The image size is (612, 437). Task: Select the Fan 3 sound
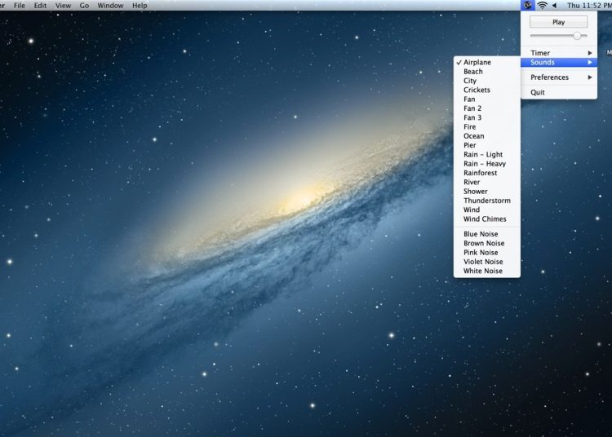point(486,117)
